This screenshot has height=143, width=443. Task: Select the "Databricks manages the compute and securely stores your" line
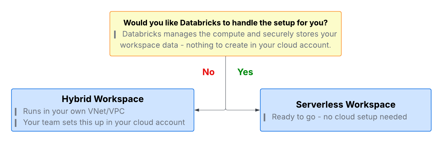click(x=230, y=34)
